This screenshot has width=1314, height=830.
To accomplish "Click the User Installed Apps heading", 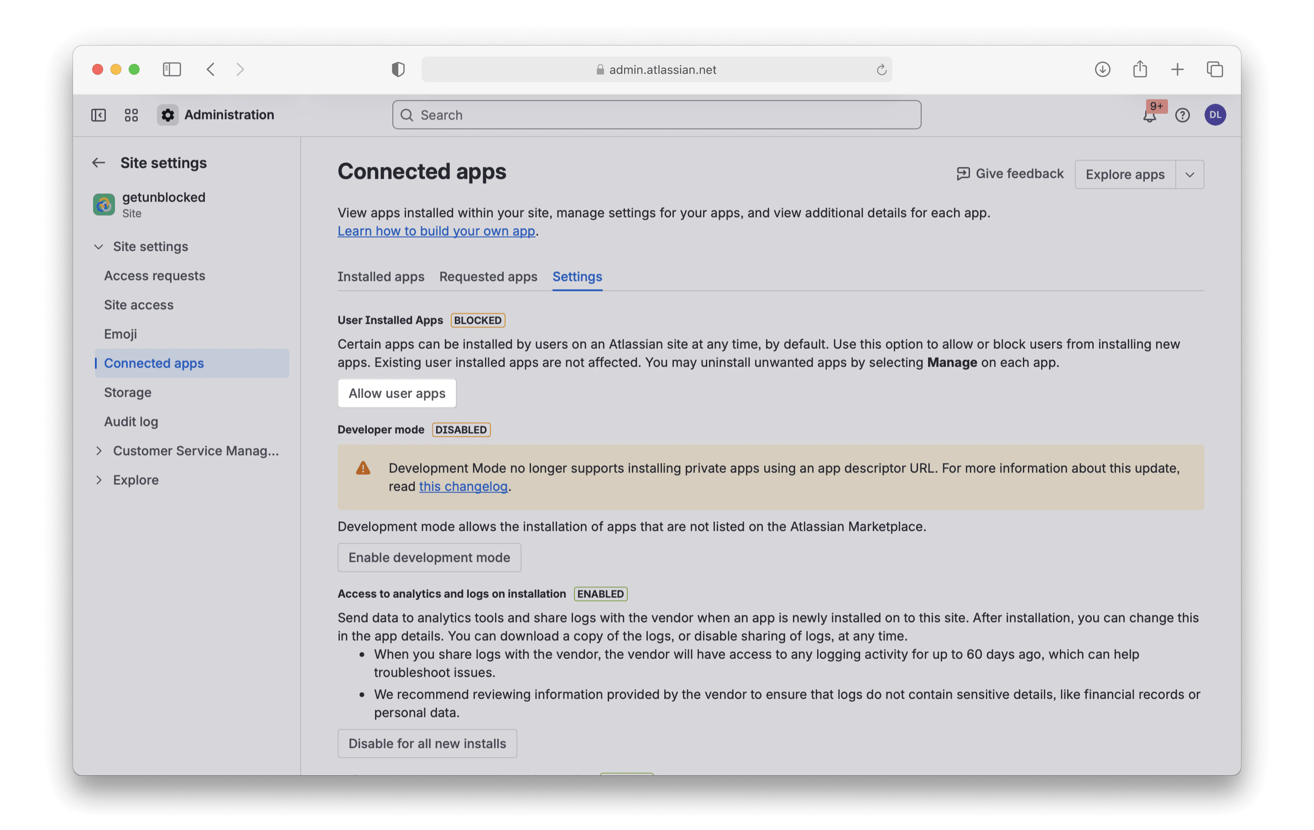I will (390, 320).
